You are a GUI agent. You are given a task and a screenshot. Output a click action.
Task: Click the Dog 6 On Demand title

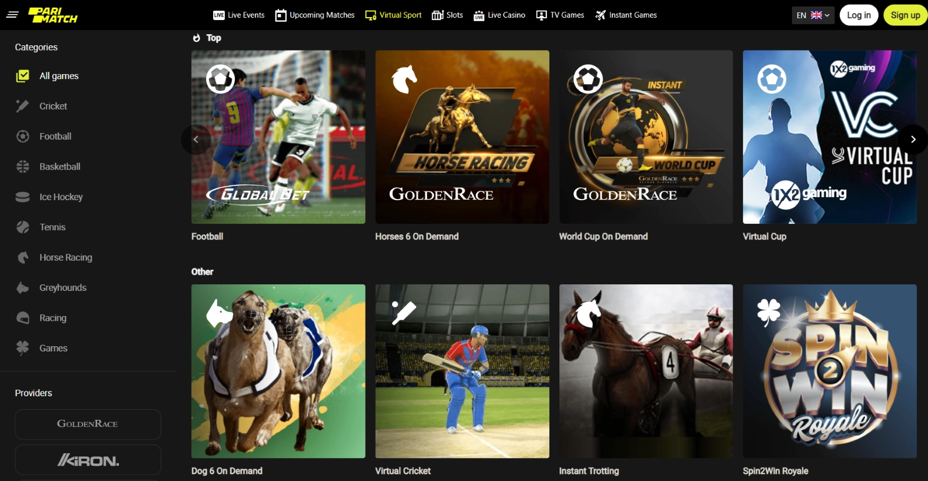227,471
